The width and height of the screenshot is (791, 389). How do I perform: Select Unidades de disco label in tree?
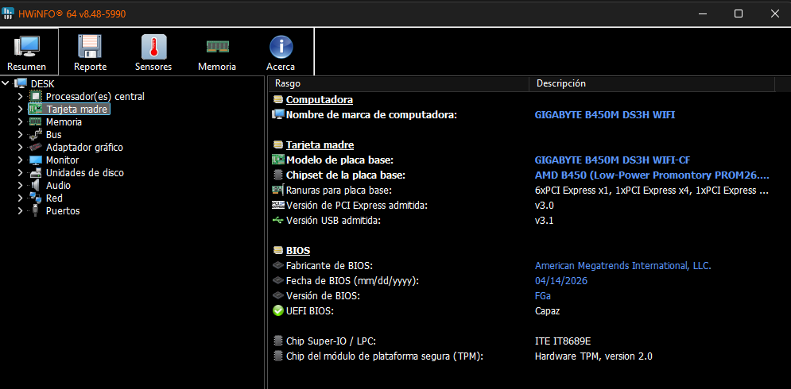pyautogui.click(x=85, y=173)
